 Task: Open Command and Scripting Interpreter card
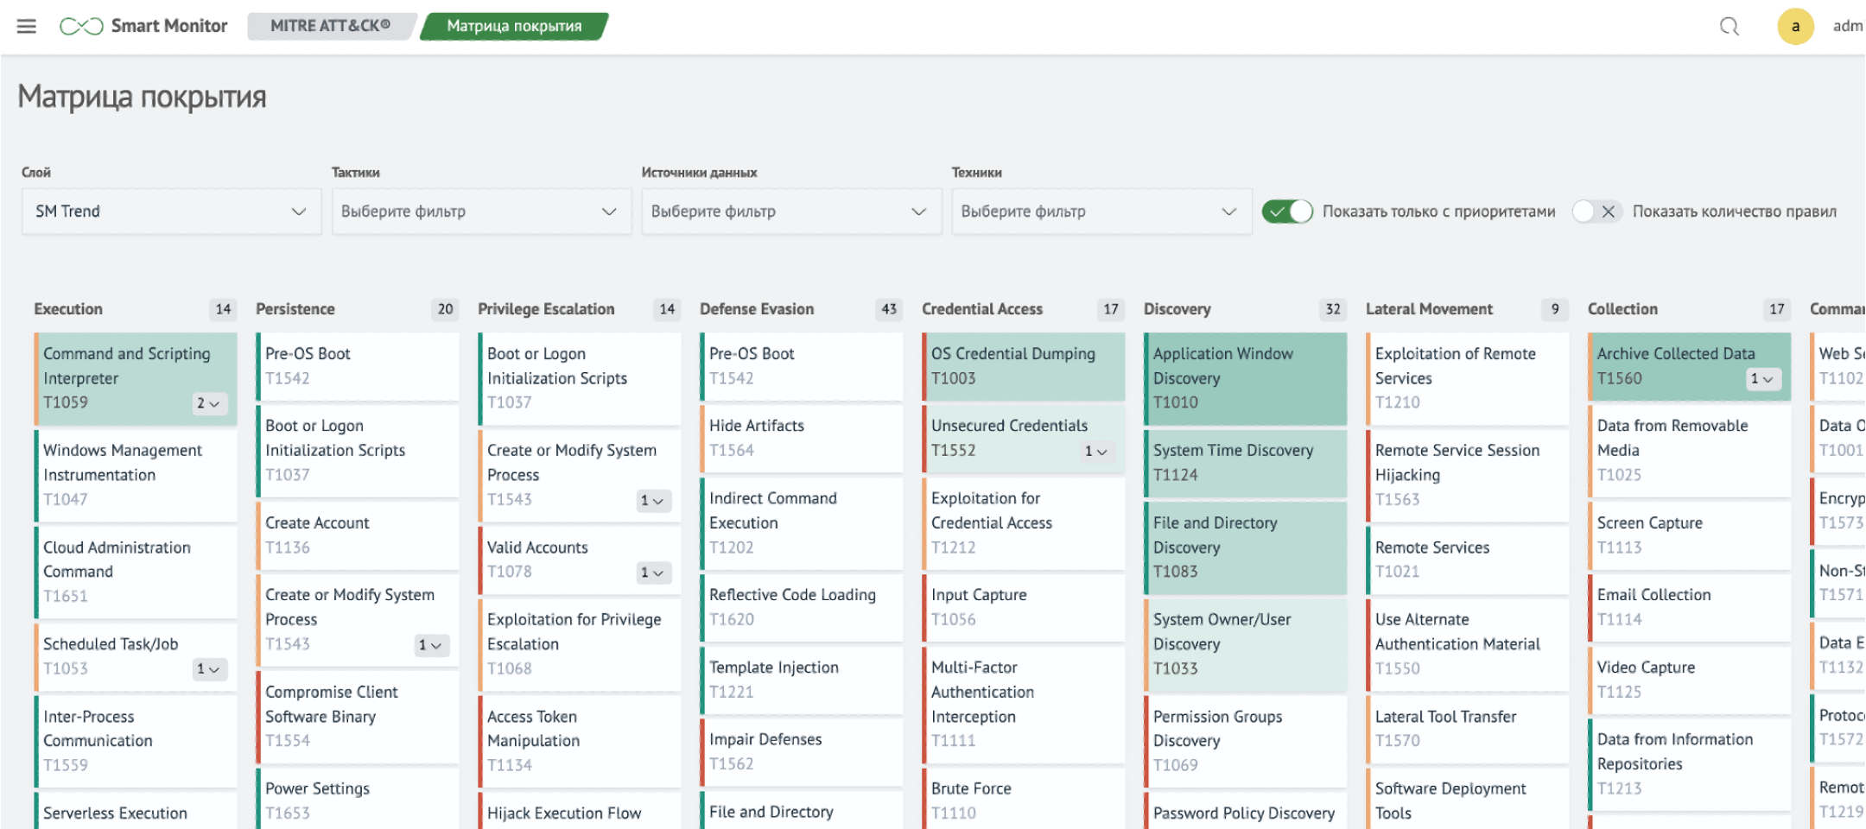tap(136, 378)
